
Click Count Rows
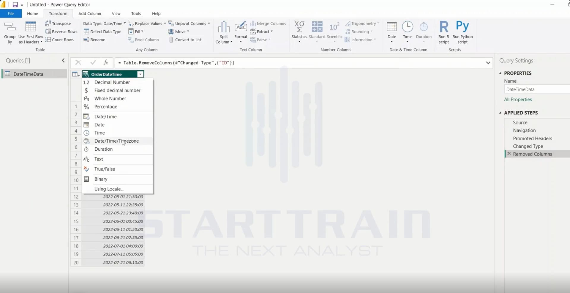59,40
